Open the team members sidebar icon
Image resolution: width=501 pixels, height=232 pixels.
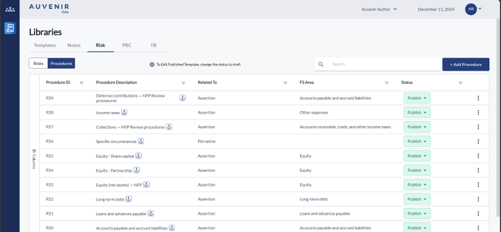(x=10, y=9)
